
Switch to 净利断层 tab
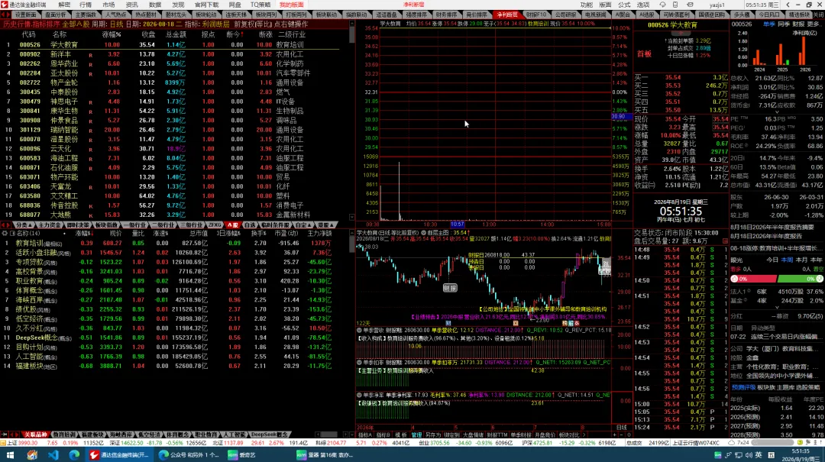point(507,15)
